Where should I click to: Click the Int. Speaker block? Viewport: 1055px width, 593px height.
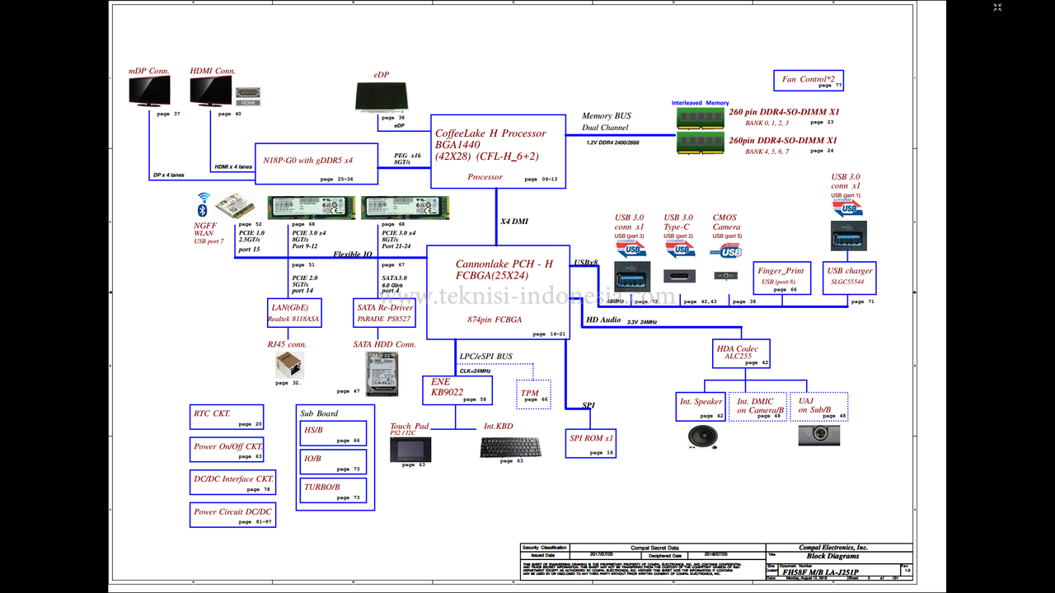[x=701, y=407]
